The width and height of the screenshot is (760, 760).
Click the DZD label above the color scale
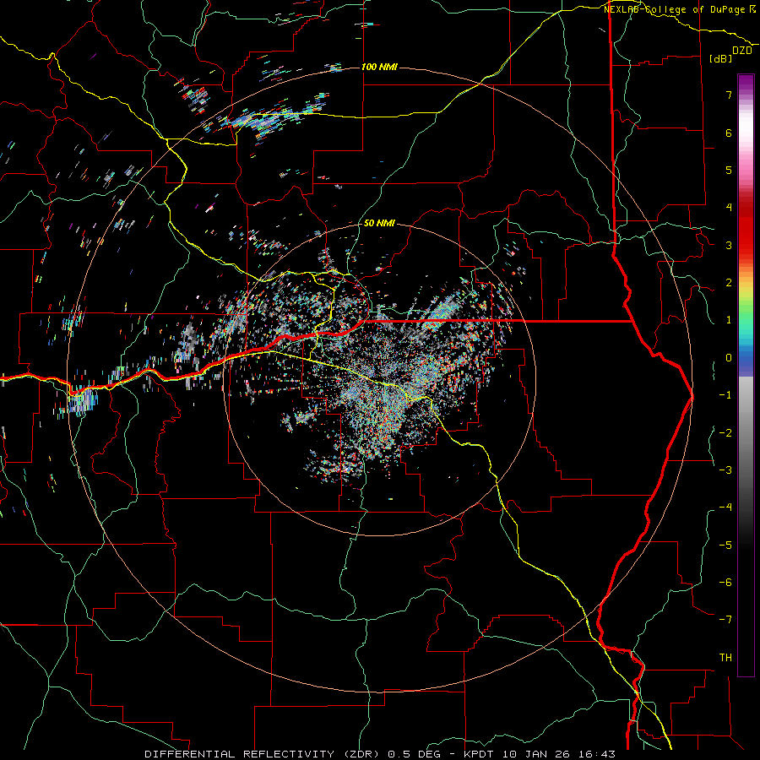click(742, 51)
